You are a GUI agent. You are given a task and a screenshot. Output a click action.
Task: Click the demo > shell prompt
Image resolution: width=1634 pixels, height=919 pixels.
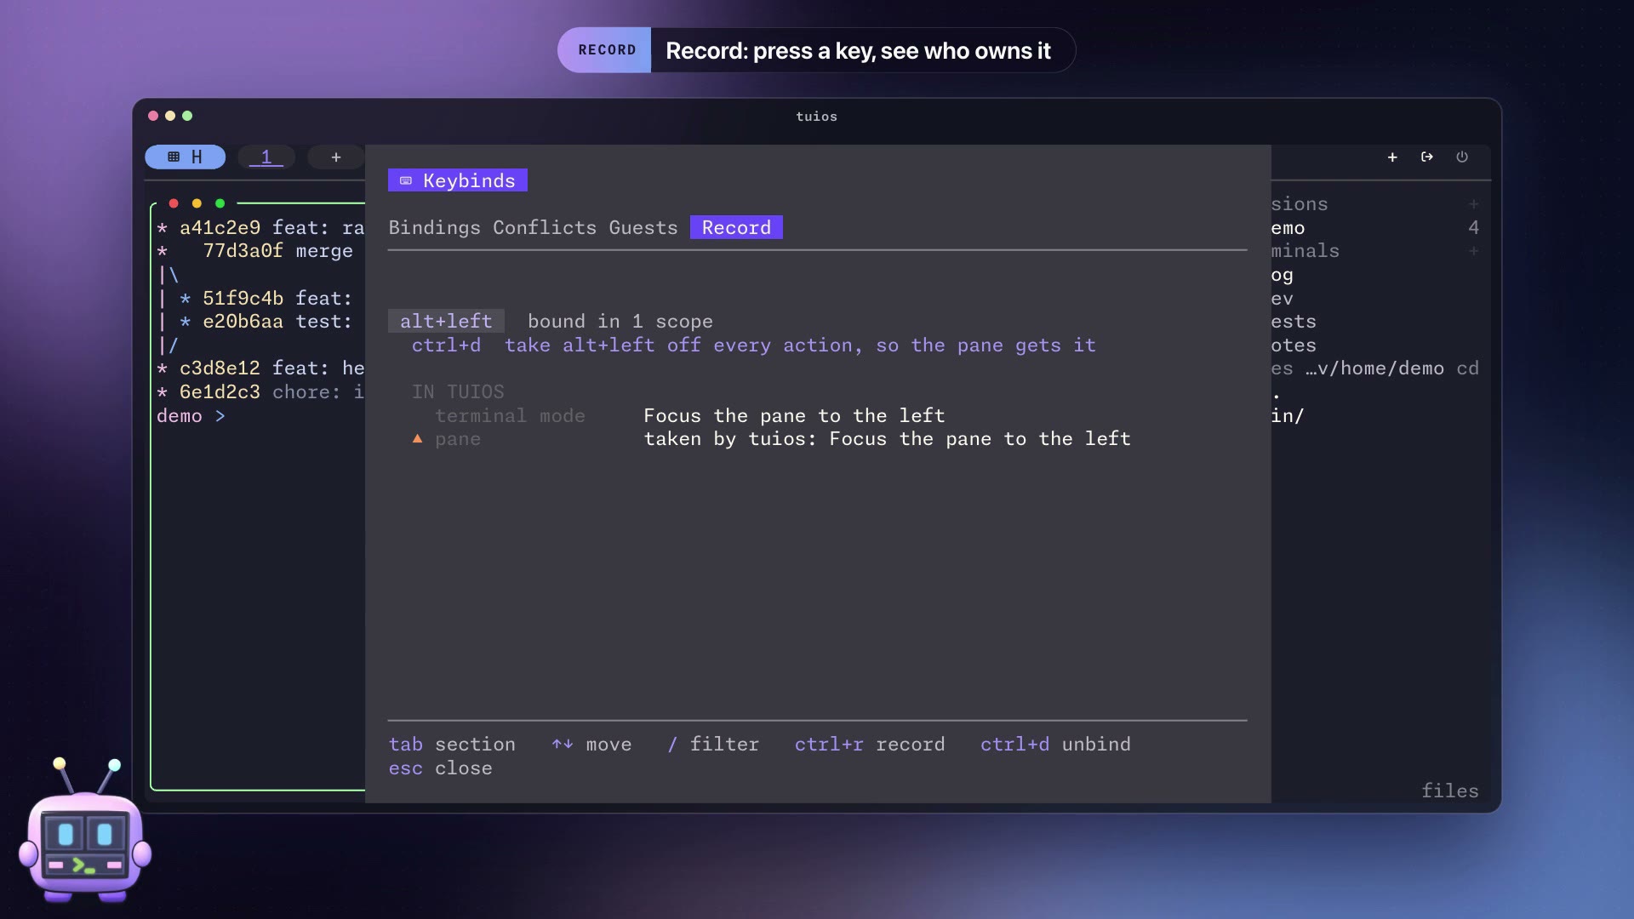pos(191,416)
